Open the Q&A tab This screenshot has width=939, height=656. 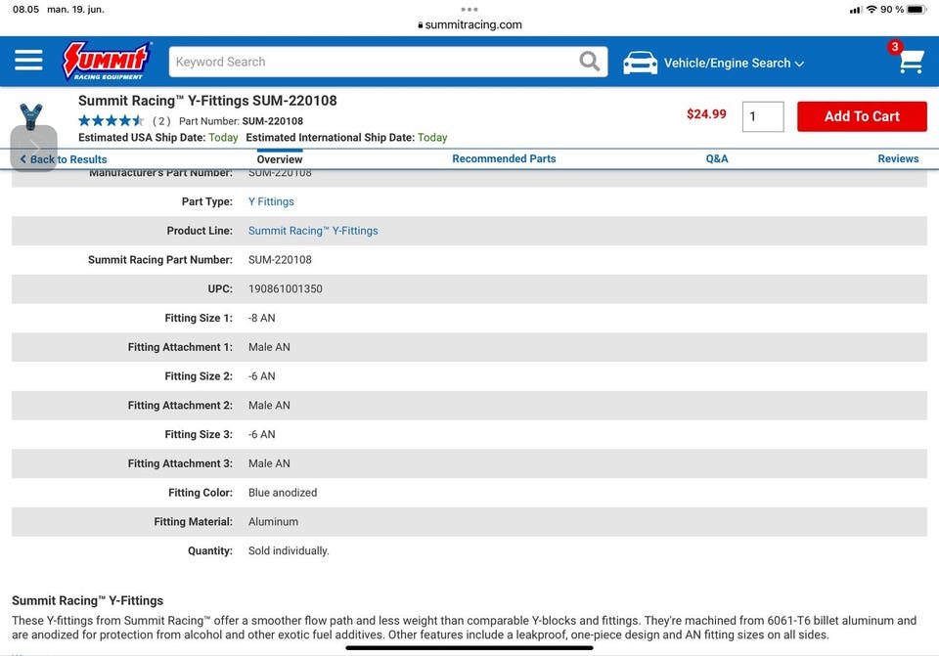[x=717, y=158]
